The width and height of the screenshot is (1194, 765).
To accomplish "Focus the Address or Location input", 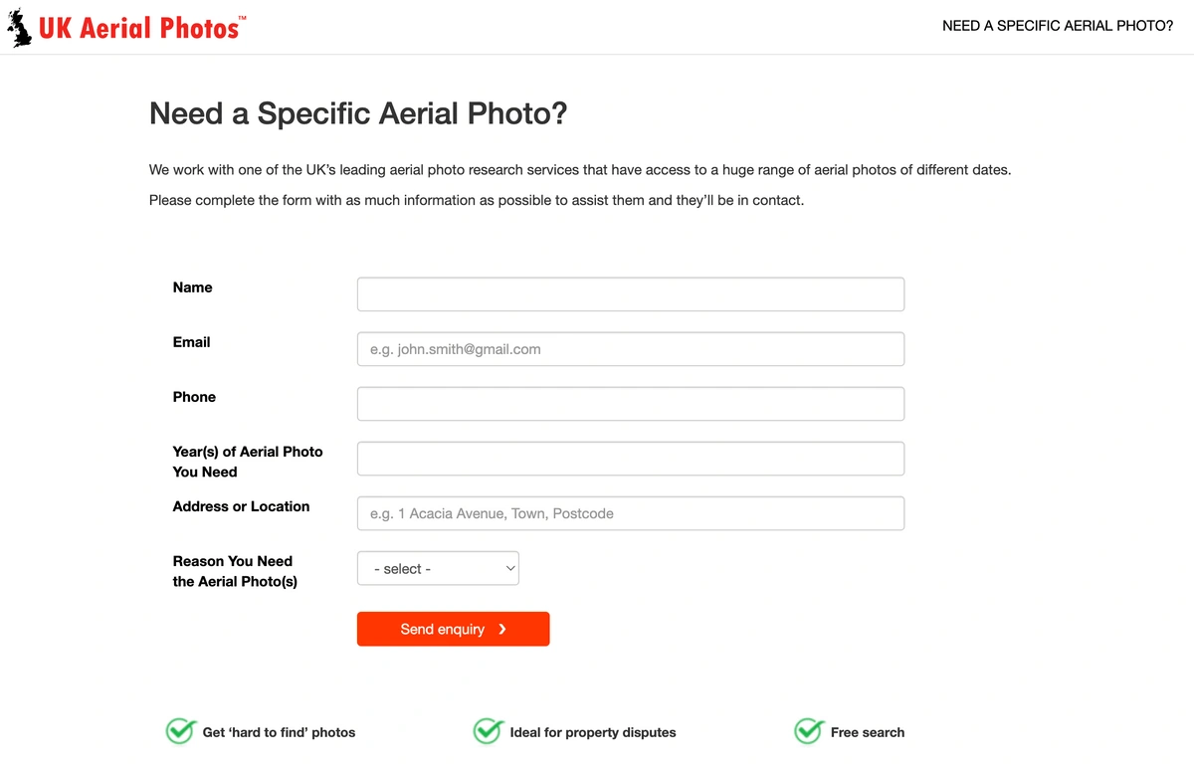I will coord(631,513).
